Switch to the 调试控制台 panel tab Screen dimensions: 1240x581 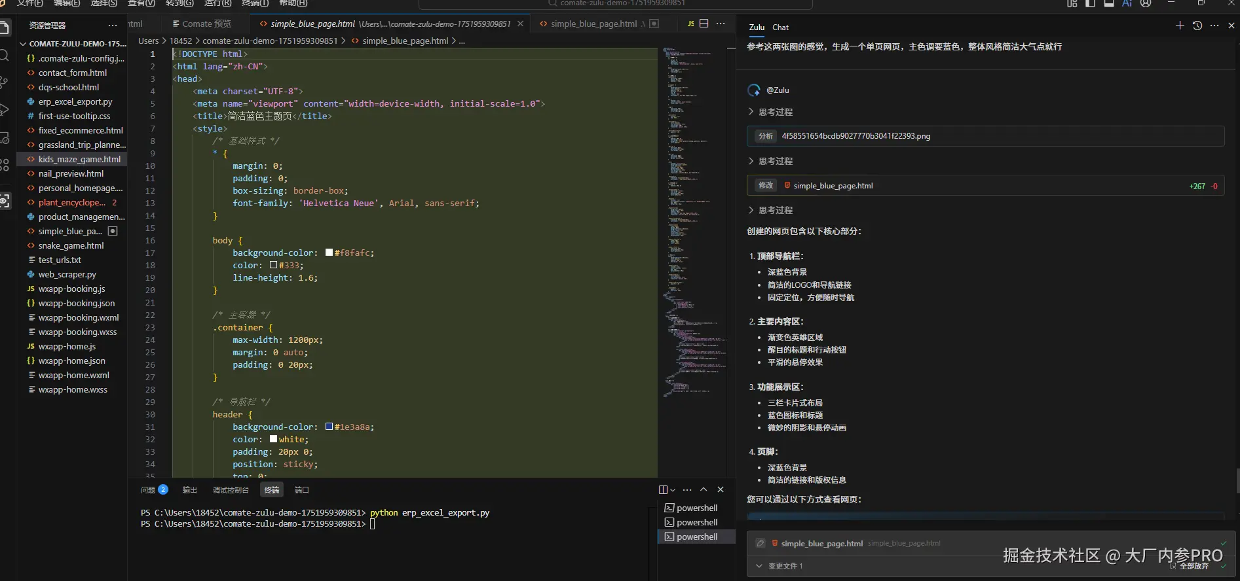coord(231,489)
